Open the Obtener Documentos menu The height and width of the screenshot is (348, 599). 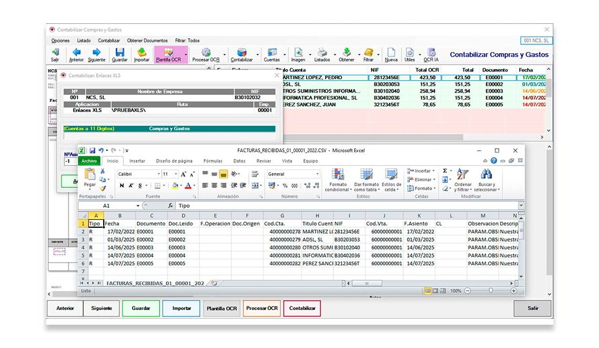click(147, 40)
